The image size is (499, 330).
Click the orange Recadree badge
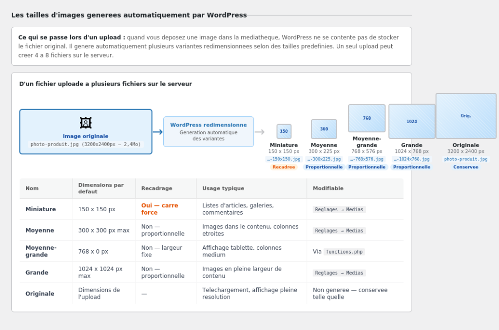pos(284,167)
